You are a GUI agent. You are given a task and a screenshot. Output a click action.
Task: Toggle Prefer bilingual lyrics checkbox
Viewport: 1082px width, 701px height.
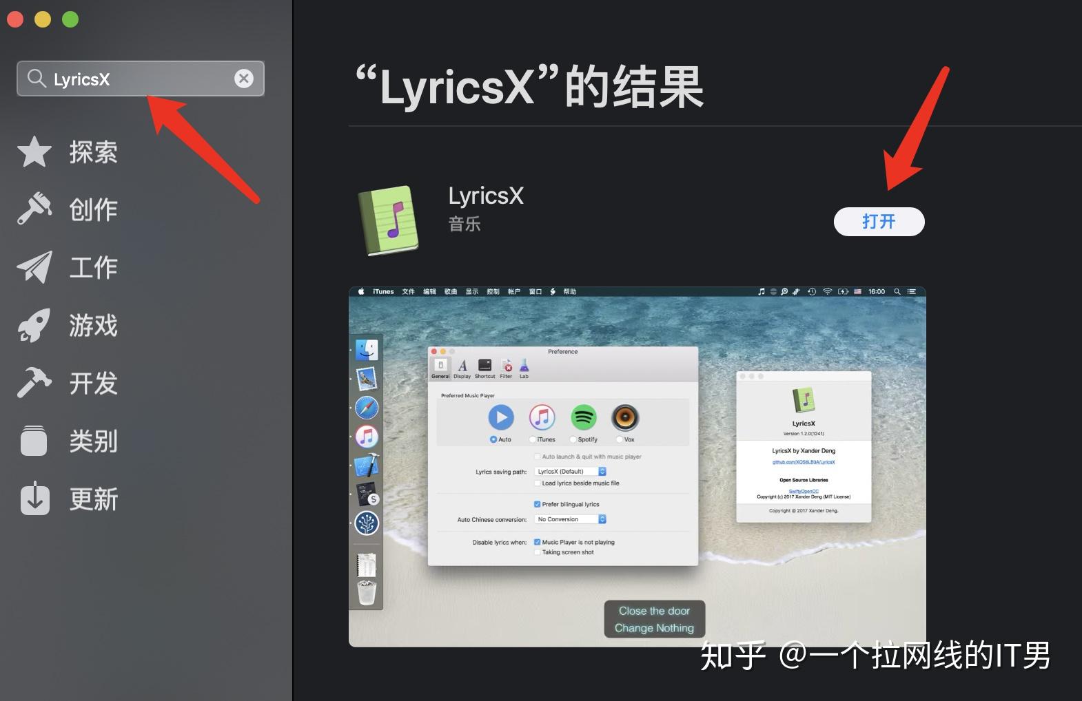tap(538, 504)
